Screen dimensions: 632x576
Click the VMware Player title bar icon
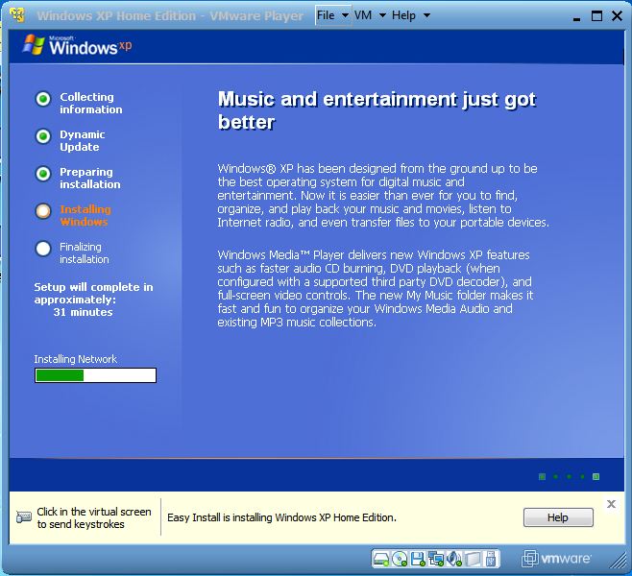point(17,15)
